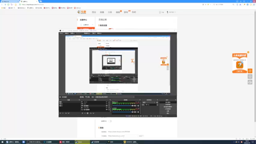Open scene transition gear settings
256x144 pixels.
coord(157,102)
